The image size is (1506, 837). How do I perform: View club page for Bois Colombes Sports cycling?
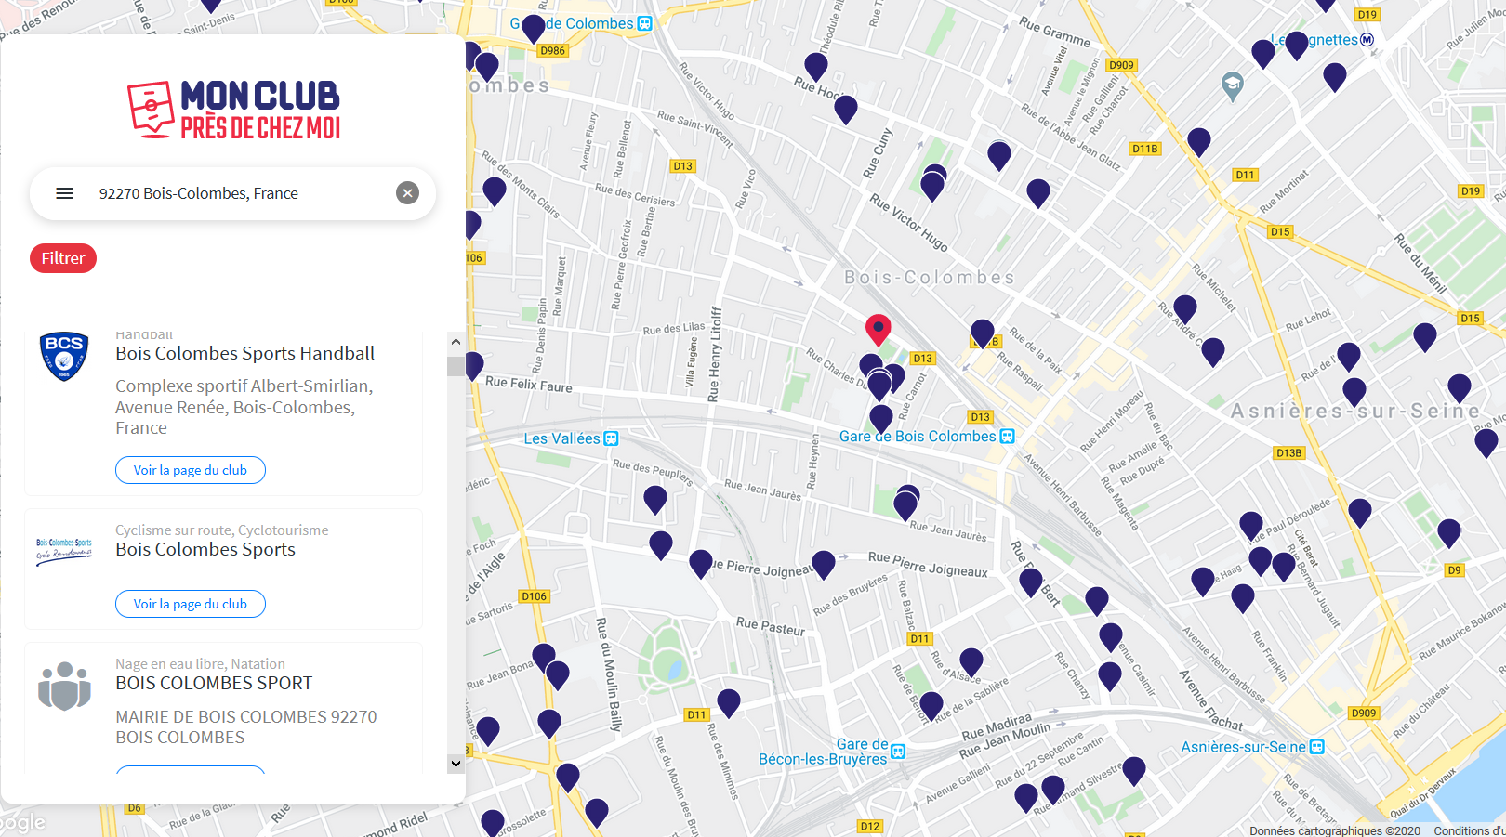(x=191, y=604)
